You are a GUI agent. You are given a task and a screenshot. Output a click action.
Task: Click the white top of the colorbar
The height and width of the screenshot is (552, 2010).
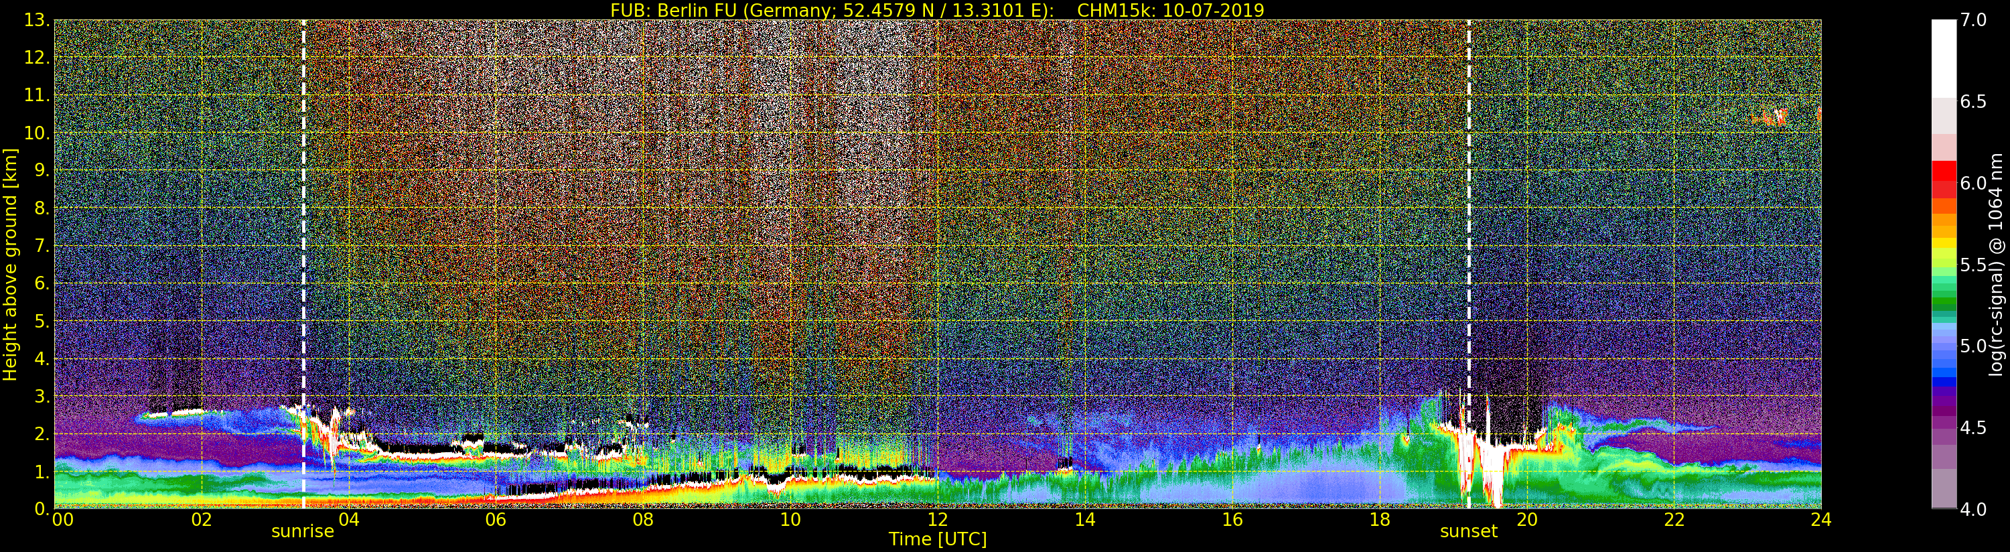coord(1943,55)
